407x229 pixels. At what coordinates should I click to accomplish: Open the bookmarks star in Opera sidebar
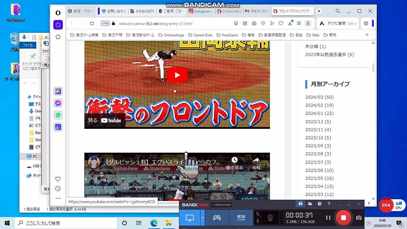coord(58,37)
